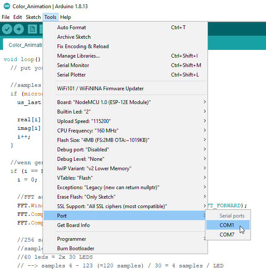
Task: Expand the CPU Frequency 160 MHz submenu
Action: pyautogui.click(x=125, y=131)
